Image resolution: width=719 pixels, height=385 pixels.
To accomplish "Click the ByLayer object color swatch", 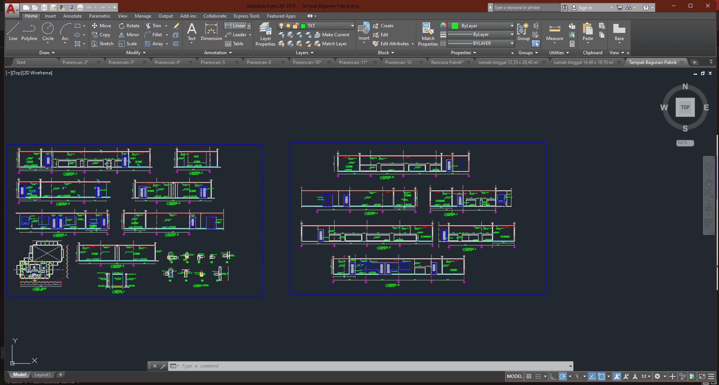I will pos(455,26).
